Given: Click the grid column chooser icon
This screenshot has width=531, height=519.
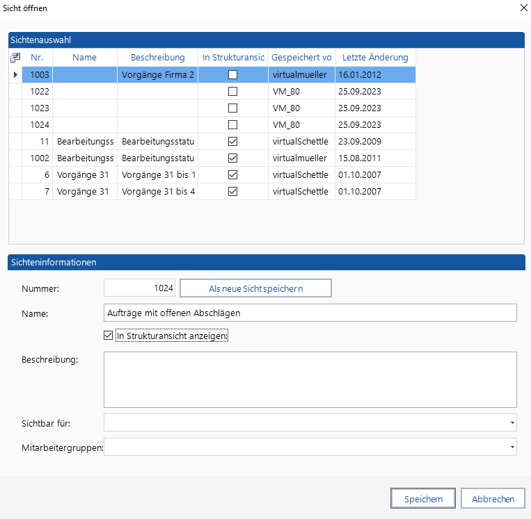Looking at the screenshot, I should click(15, 58).
